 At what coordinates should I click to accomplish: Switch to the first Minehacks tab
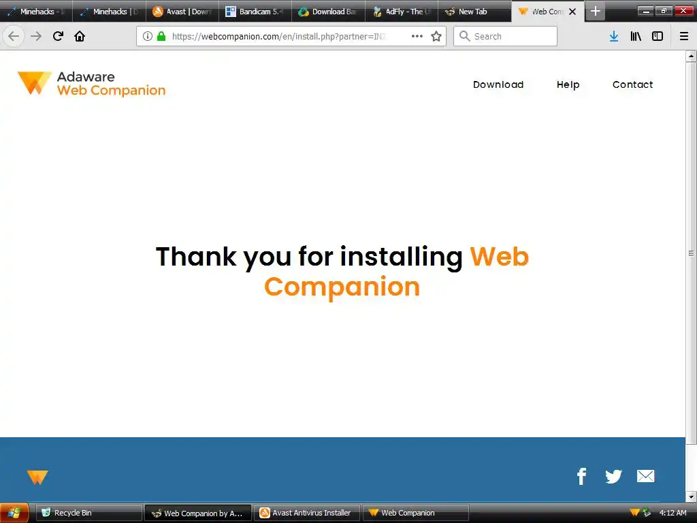[37, 12]
